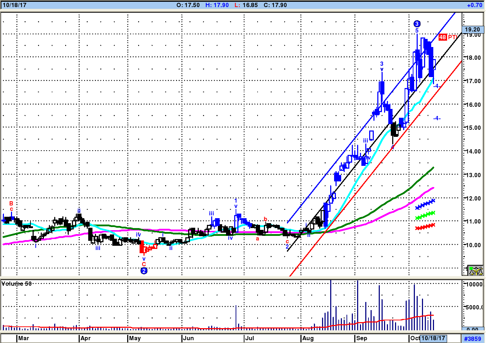Click the green X projection markers
Image resolution: width=496 pixels, height=343 pixels.
tap(425, 215)
